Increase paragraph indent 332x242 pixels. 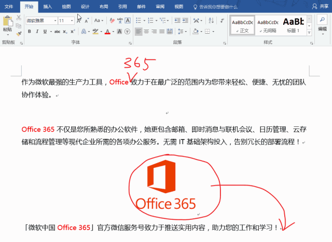point(185,21)
